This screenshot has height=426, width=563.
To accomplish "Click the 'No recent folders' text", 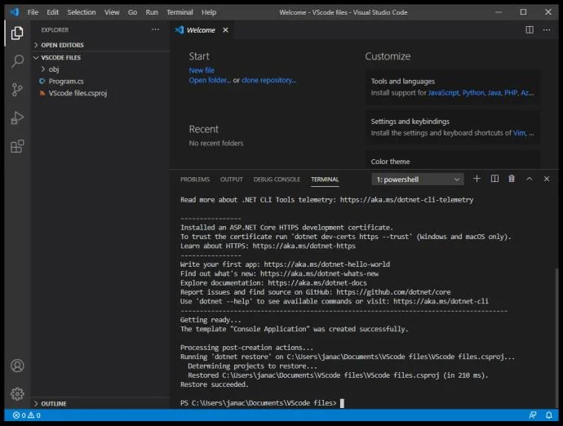I will [x=216, y=143].
